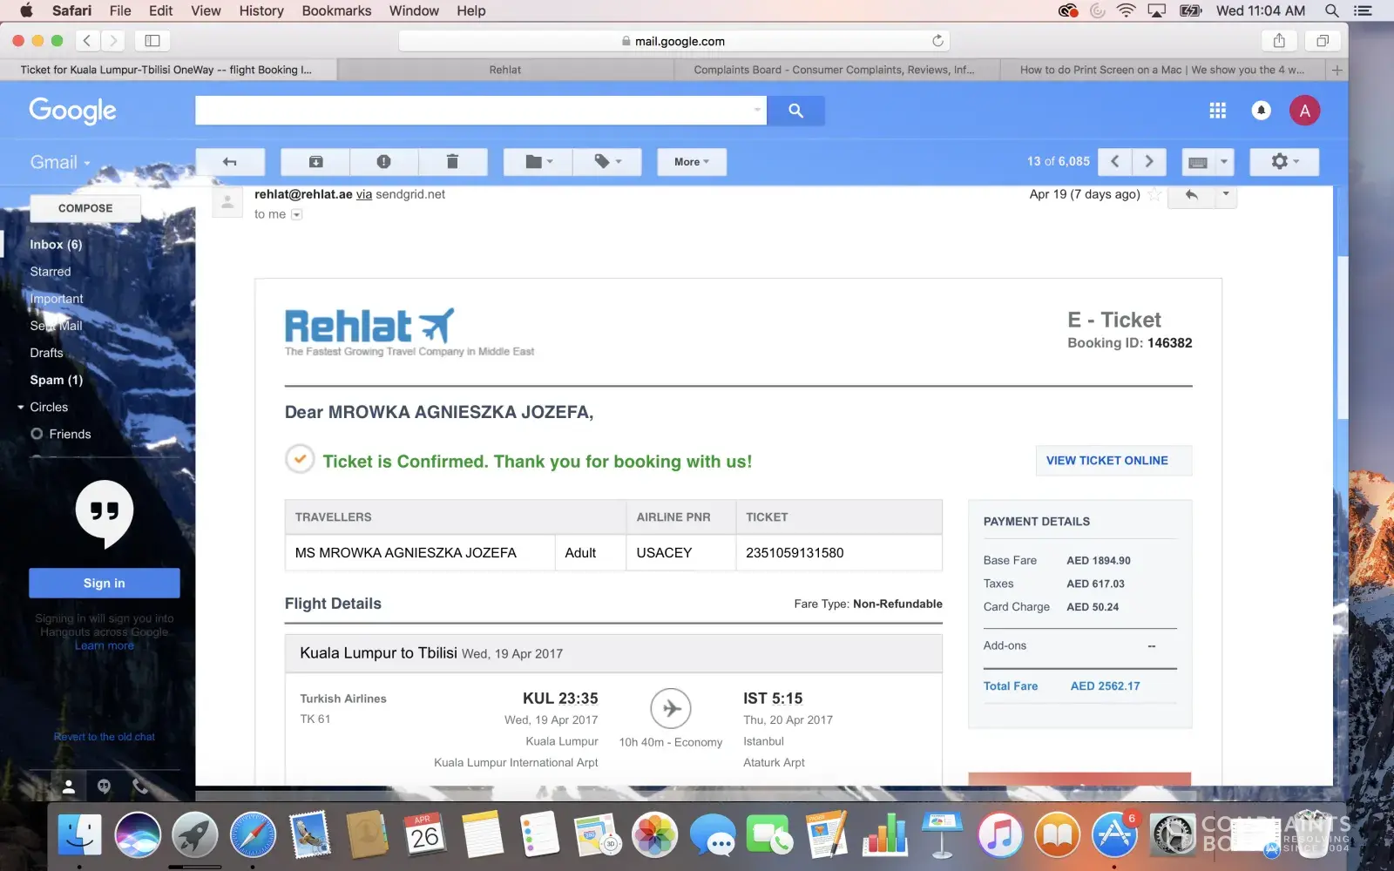
Task: Open Hangouts conversations tab
Action: 105,787
